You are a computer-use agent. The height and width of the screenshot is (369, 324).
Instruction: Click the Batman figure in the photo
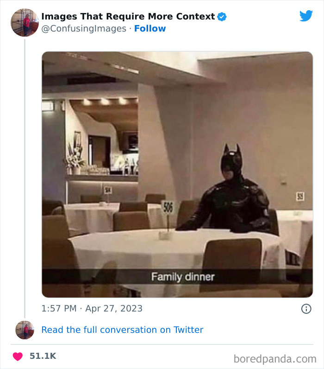[x=231, y=195]
